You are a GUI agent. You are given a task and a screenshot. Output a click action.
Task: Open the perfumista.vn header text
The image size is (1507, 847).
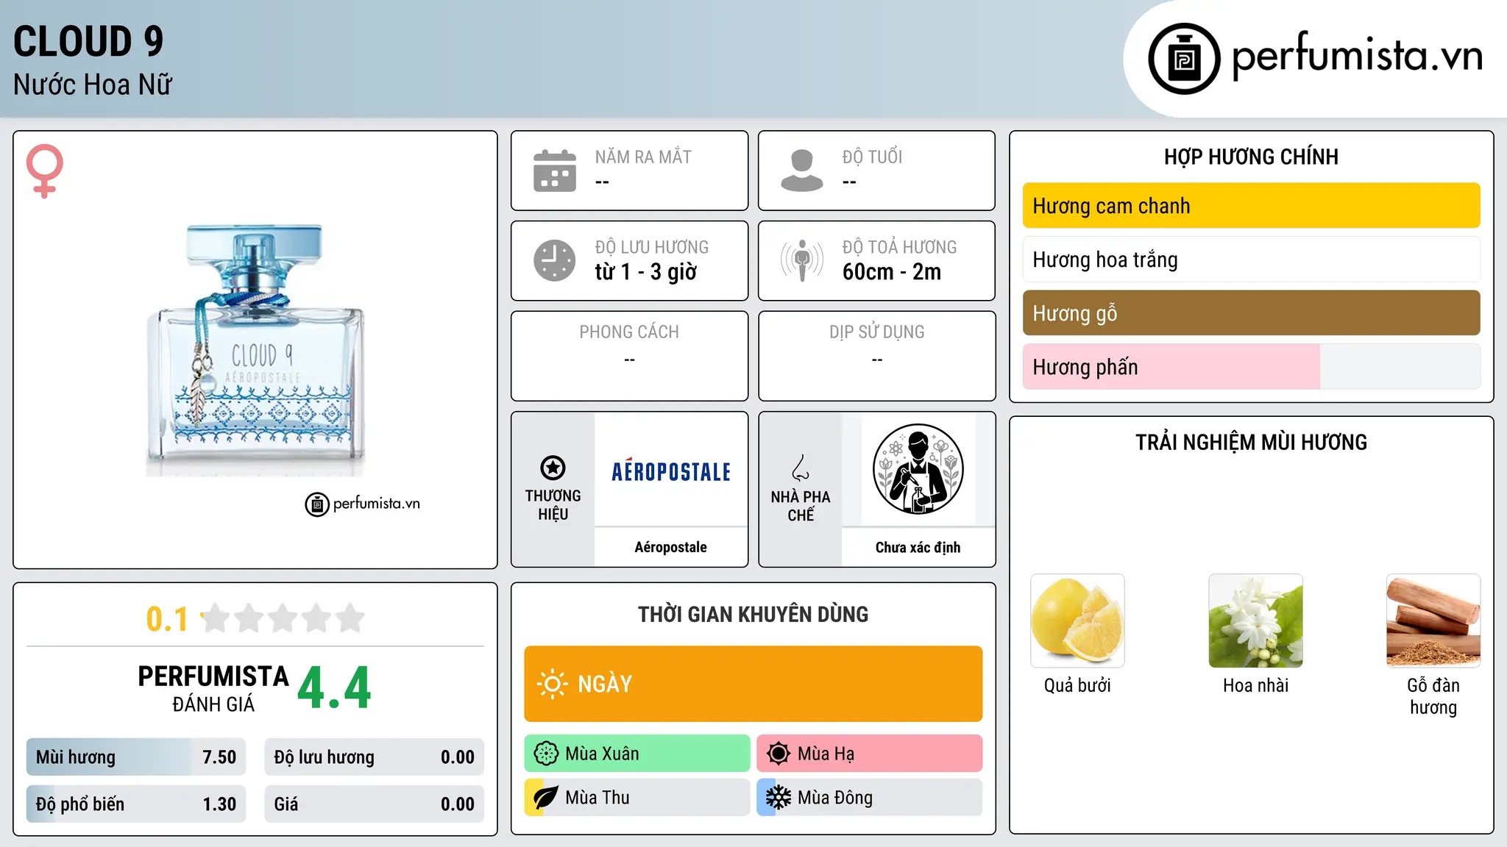(x=1357, y=56)
